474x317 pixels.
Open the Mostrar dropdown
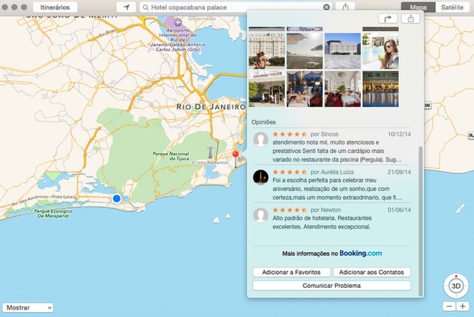pos(27,307)
